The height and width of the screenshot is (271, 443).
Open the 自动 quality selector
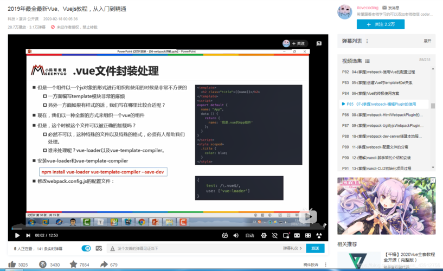click(249, 235)
